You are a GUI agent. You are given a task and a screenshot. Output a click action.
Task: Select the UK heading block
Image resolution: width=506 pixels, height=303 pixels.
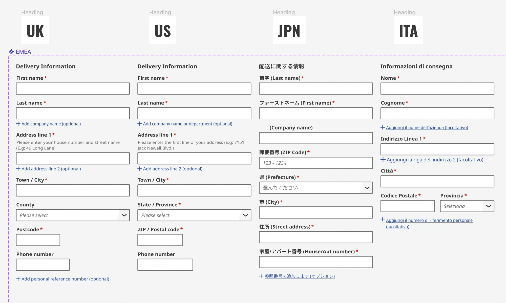35,30
